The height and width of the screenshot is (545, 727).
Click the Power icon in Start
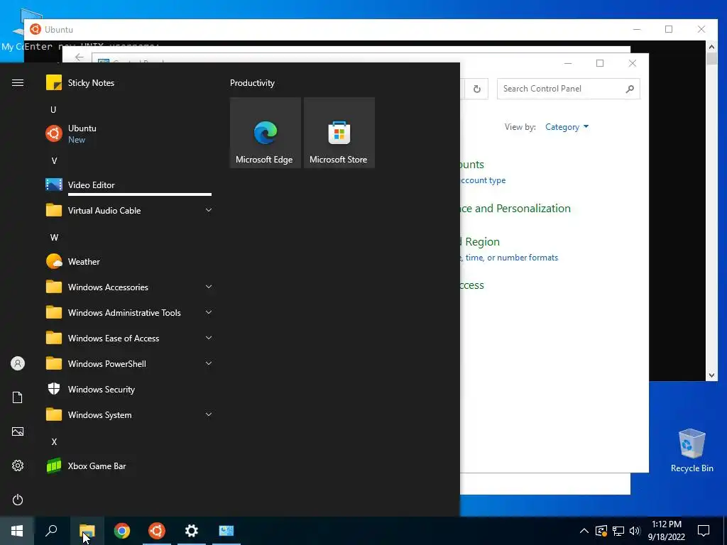coord(18,500)
